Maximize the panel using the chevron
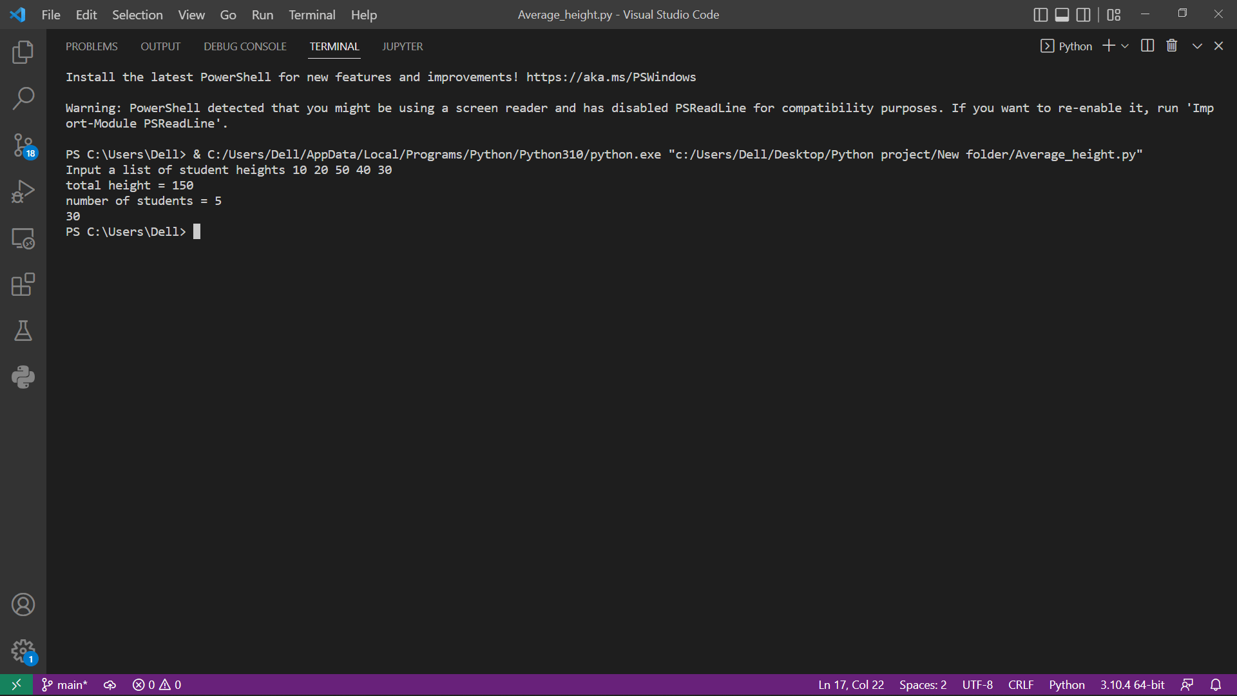This screenshot has width=1237, height=696. 1196,46
